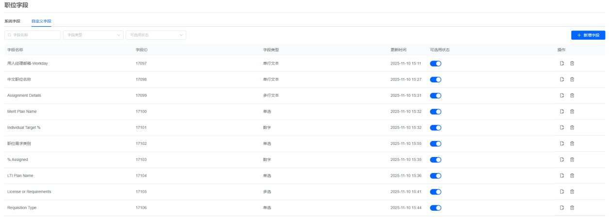Delete the 中文职位名称 field
Viewport: 609px width, 220px height.
pos(572,79)
